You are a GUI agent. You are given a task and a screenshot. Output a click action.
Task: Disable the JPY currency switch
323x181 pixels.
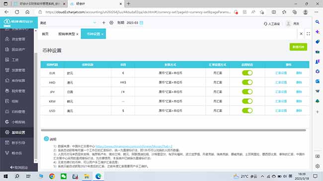pyautogui.click(x=247, y=92)
